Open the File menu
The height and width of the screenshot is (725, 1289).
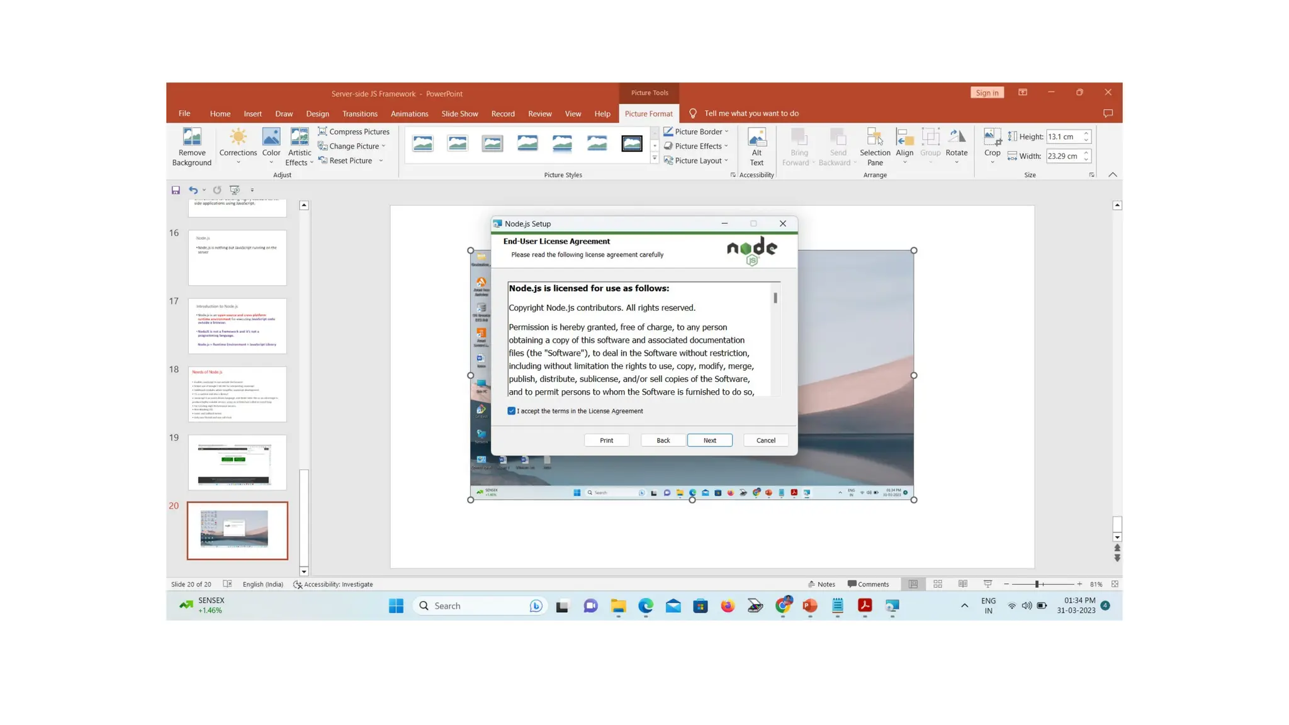click(184, 114)
